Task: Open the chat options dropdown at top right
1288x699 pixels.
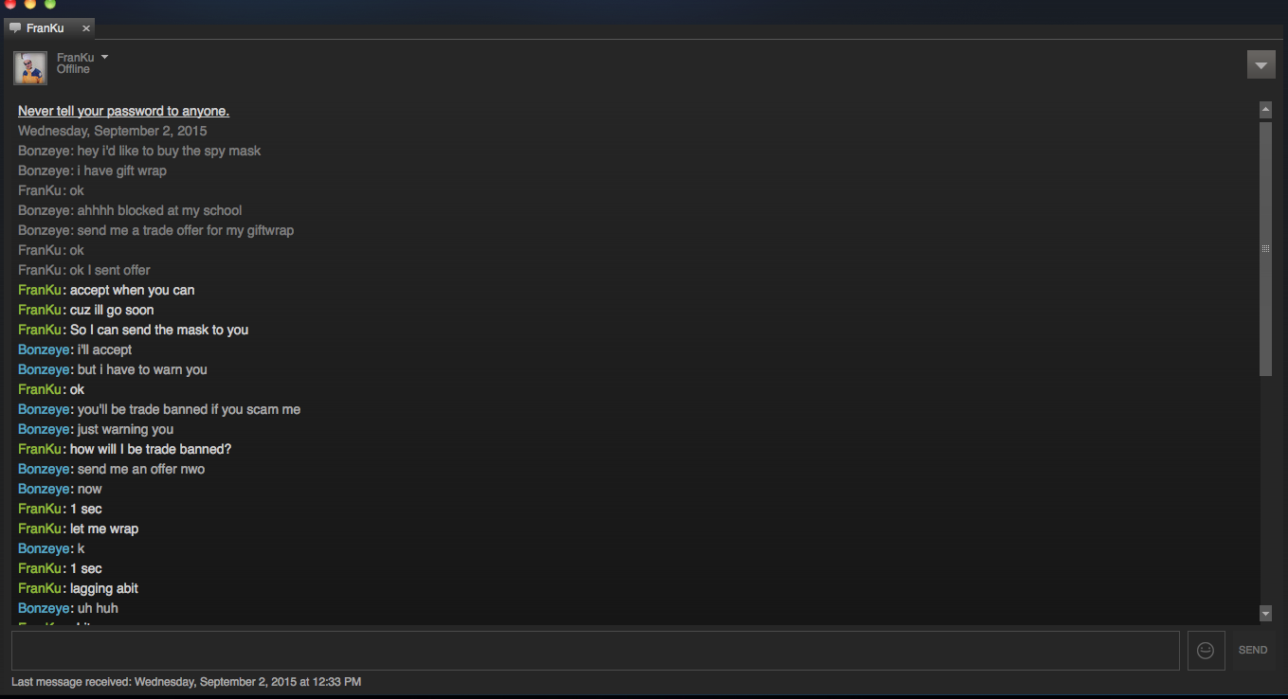Action: tap(1261, 65)
